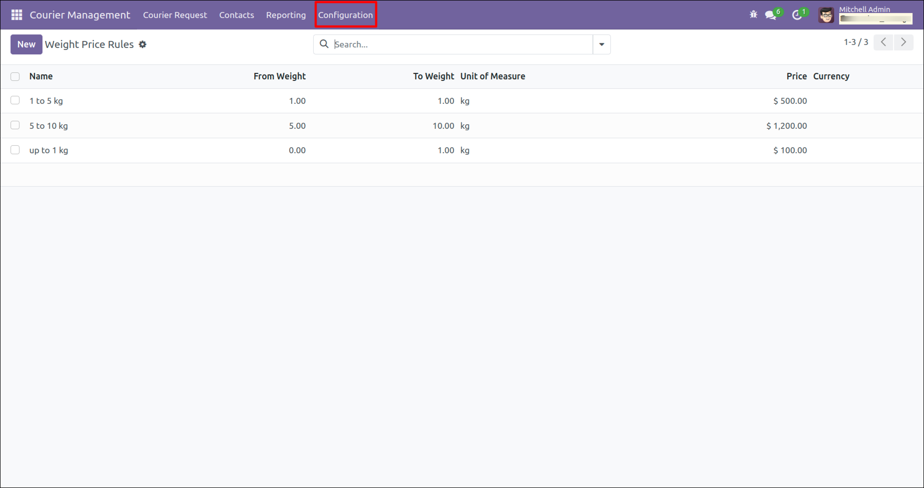Viewport: 924px width, 488px height.
Task: Open gear actions next to Weight Price Rules
Action: (x=143, y=44)
